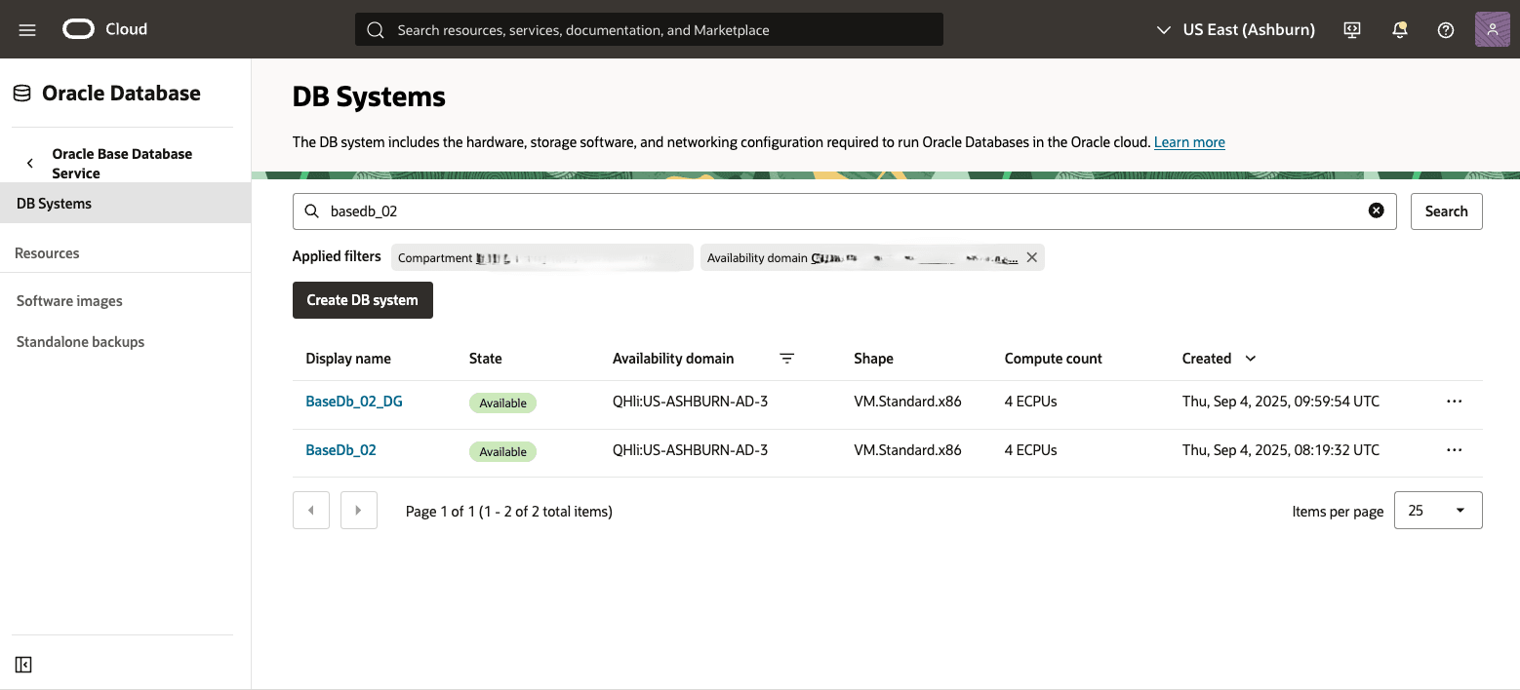
Task: Click the Create DB system button
Action: coord(362,300)
